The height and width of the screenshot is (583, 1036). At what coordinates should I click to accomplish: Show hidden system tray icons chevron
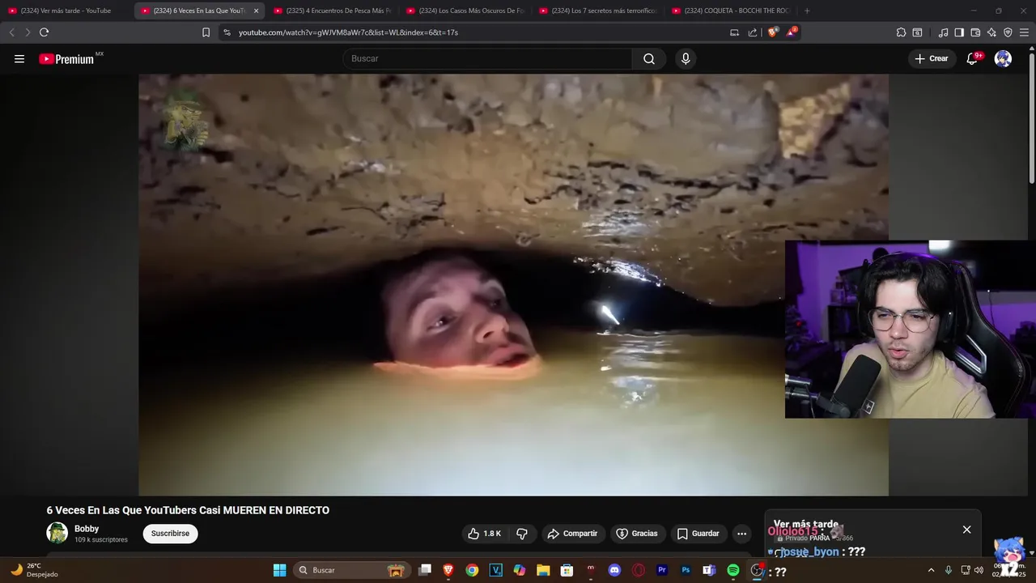point(931,570)
